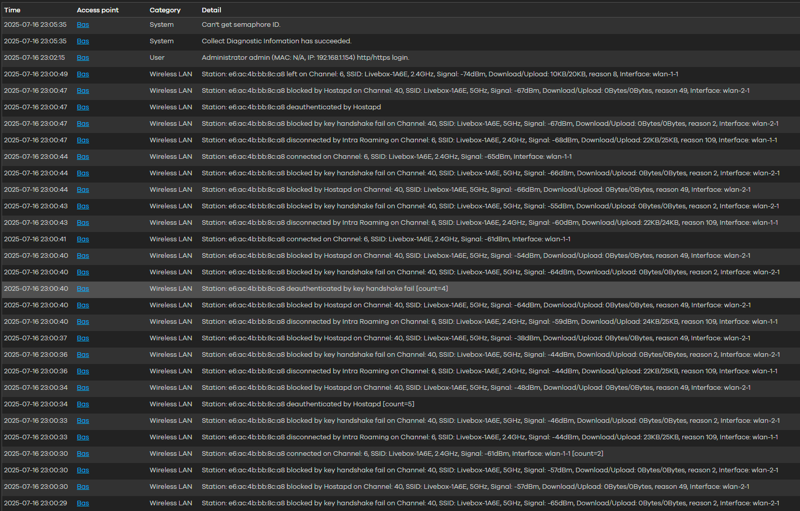Screen dimensions: 800x511
Task: Open the Bas link in the "deauthenticated by Hostapd" 23:00:47 row
Action: pyautogui.click(x=83, y=107)
